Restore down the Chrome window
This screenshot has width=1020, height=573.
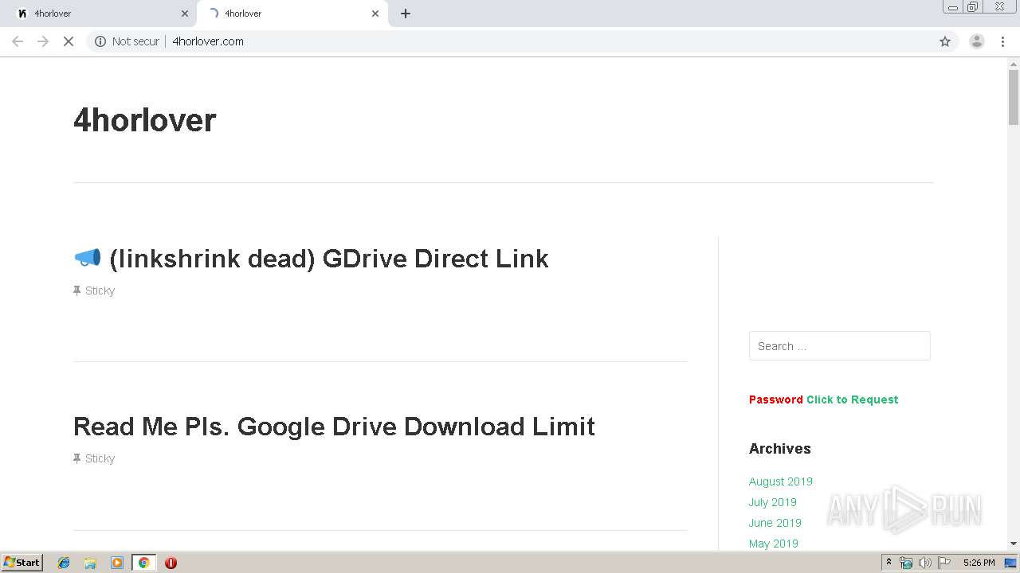[x=973, y=7]
